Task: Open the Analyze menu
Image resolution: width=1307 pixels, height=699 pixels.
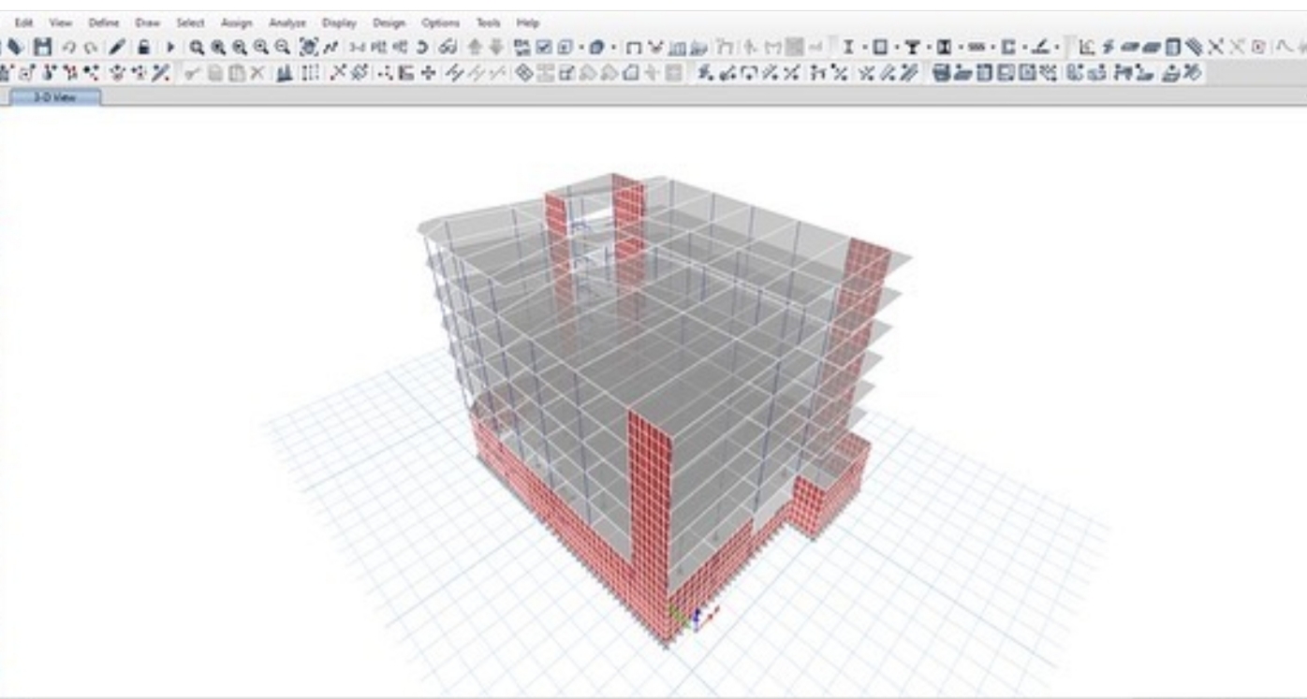Action: [287, 22]
